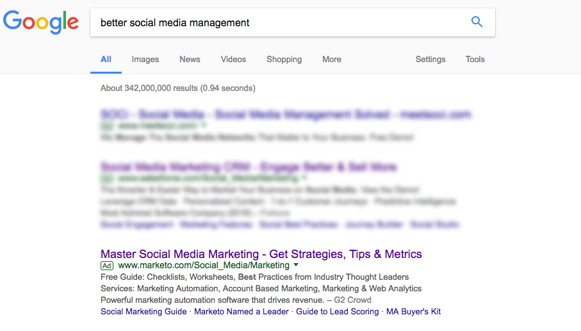This screenshot has width=581, height=331.
Task: Open the Master Social Media Marketing ad
Action: click(261, 254)
